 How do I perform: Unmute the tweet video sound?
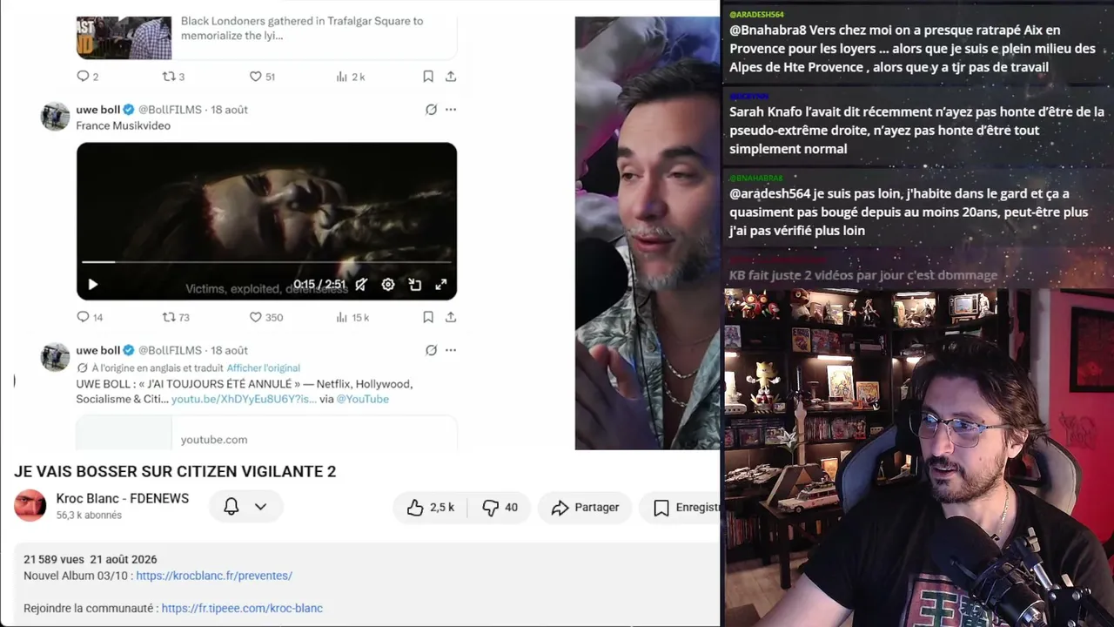[x=361, y=284]
